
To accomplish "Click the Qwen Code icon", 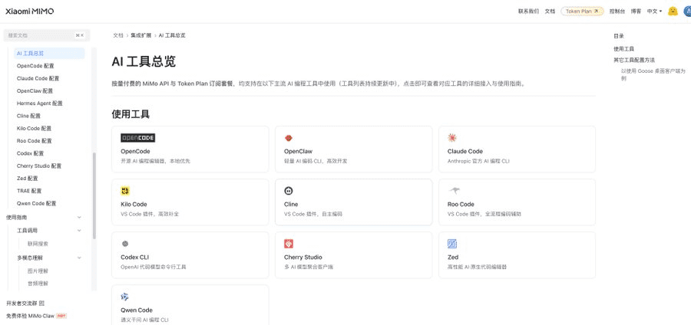I will (x=125, y=297).
